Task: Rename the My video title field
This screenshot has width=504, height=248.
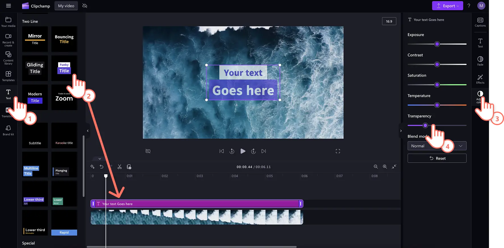Action: pyautogui.click(x=66, y=6)
